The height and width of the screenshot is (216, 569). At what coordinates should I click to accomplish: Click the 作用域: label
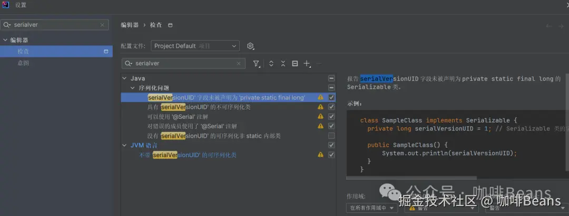coord(356,197)
